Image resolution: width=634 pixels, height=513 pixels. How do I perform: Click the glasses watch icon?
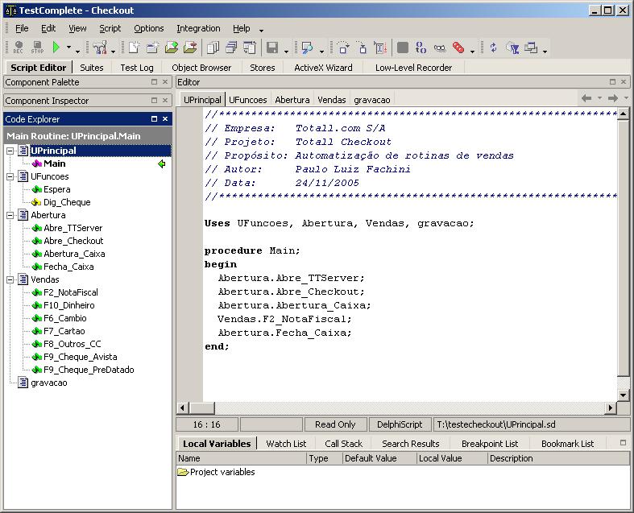coord(440,48)
